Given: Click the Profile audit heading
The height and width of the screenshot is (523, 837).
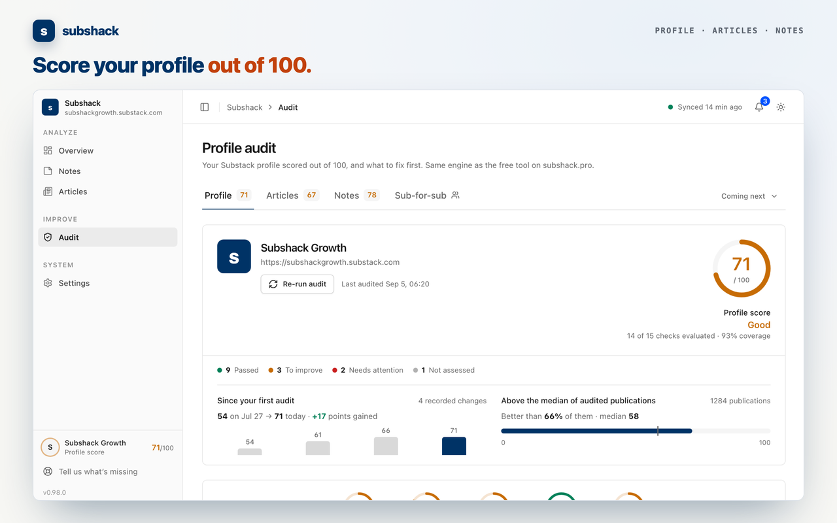Looking at the screenshot, I should pos(239,148).
